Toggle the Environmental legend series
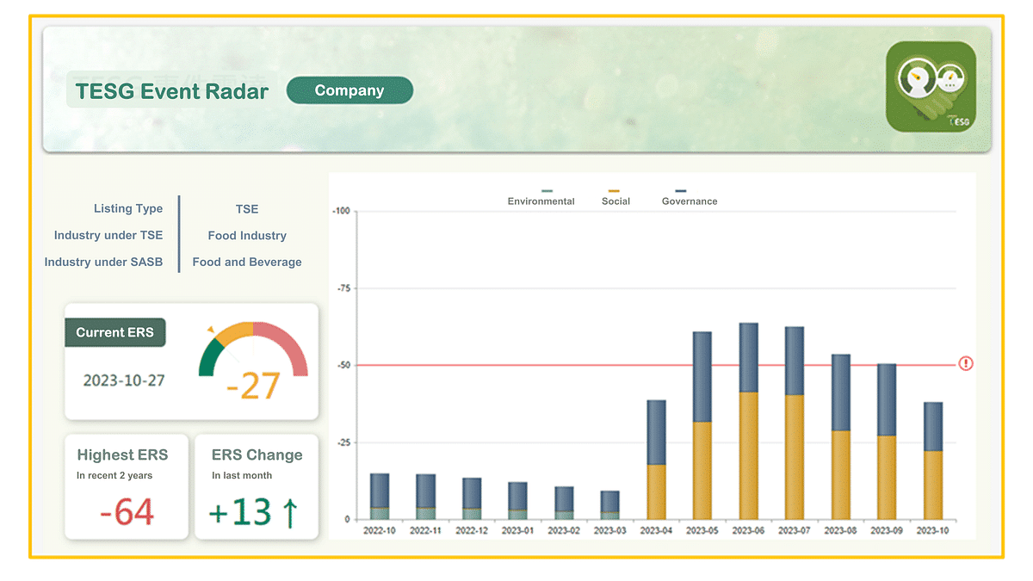Screen dimensions: 1033x581 [x=541, y=201]
